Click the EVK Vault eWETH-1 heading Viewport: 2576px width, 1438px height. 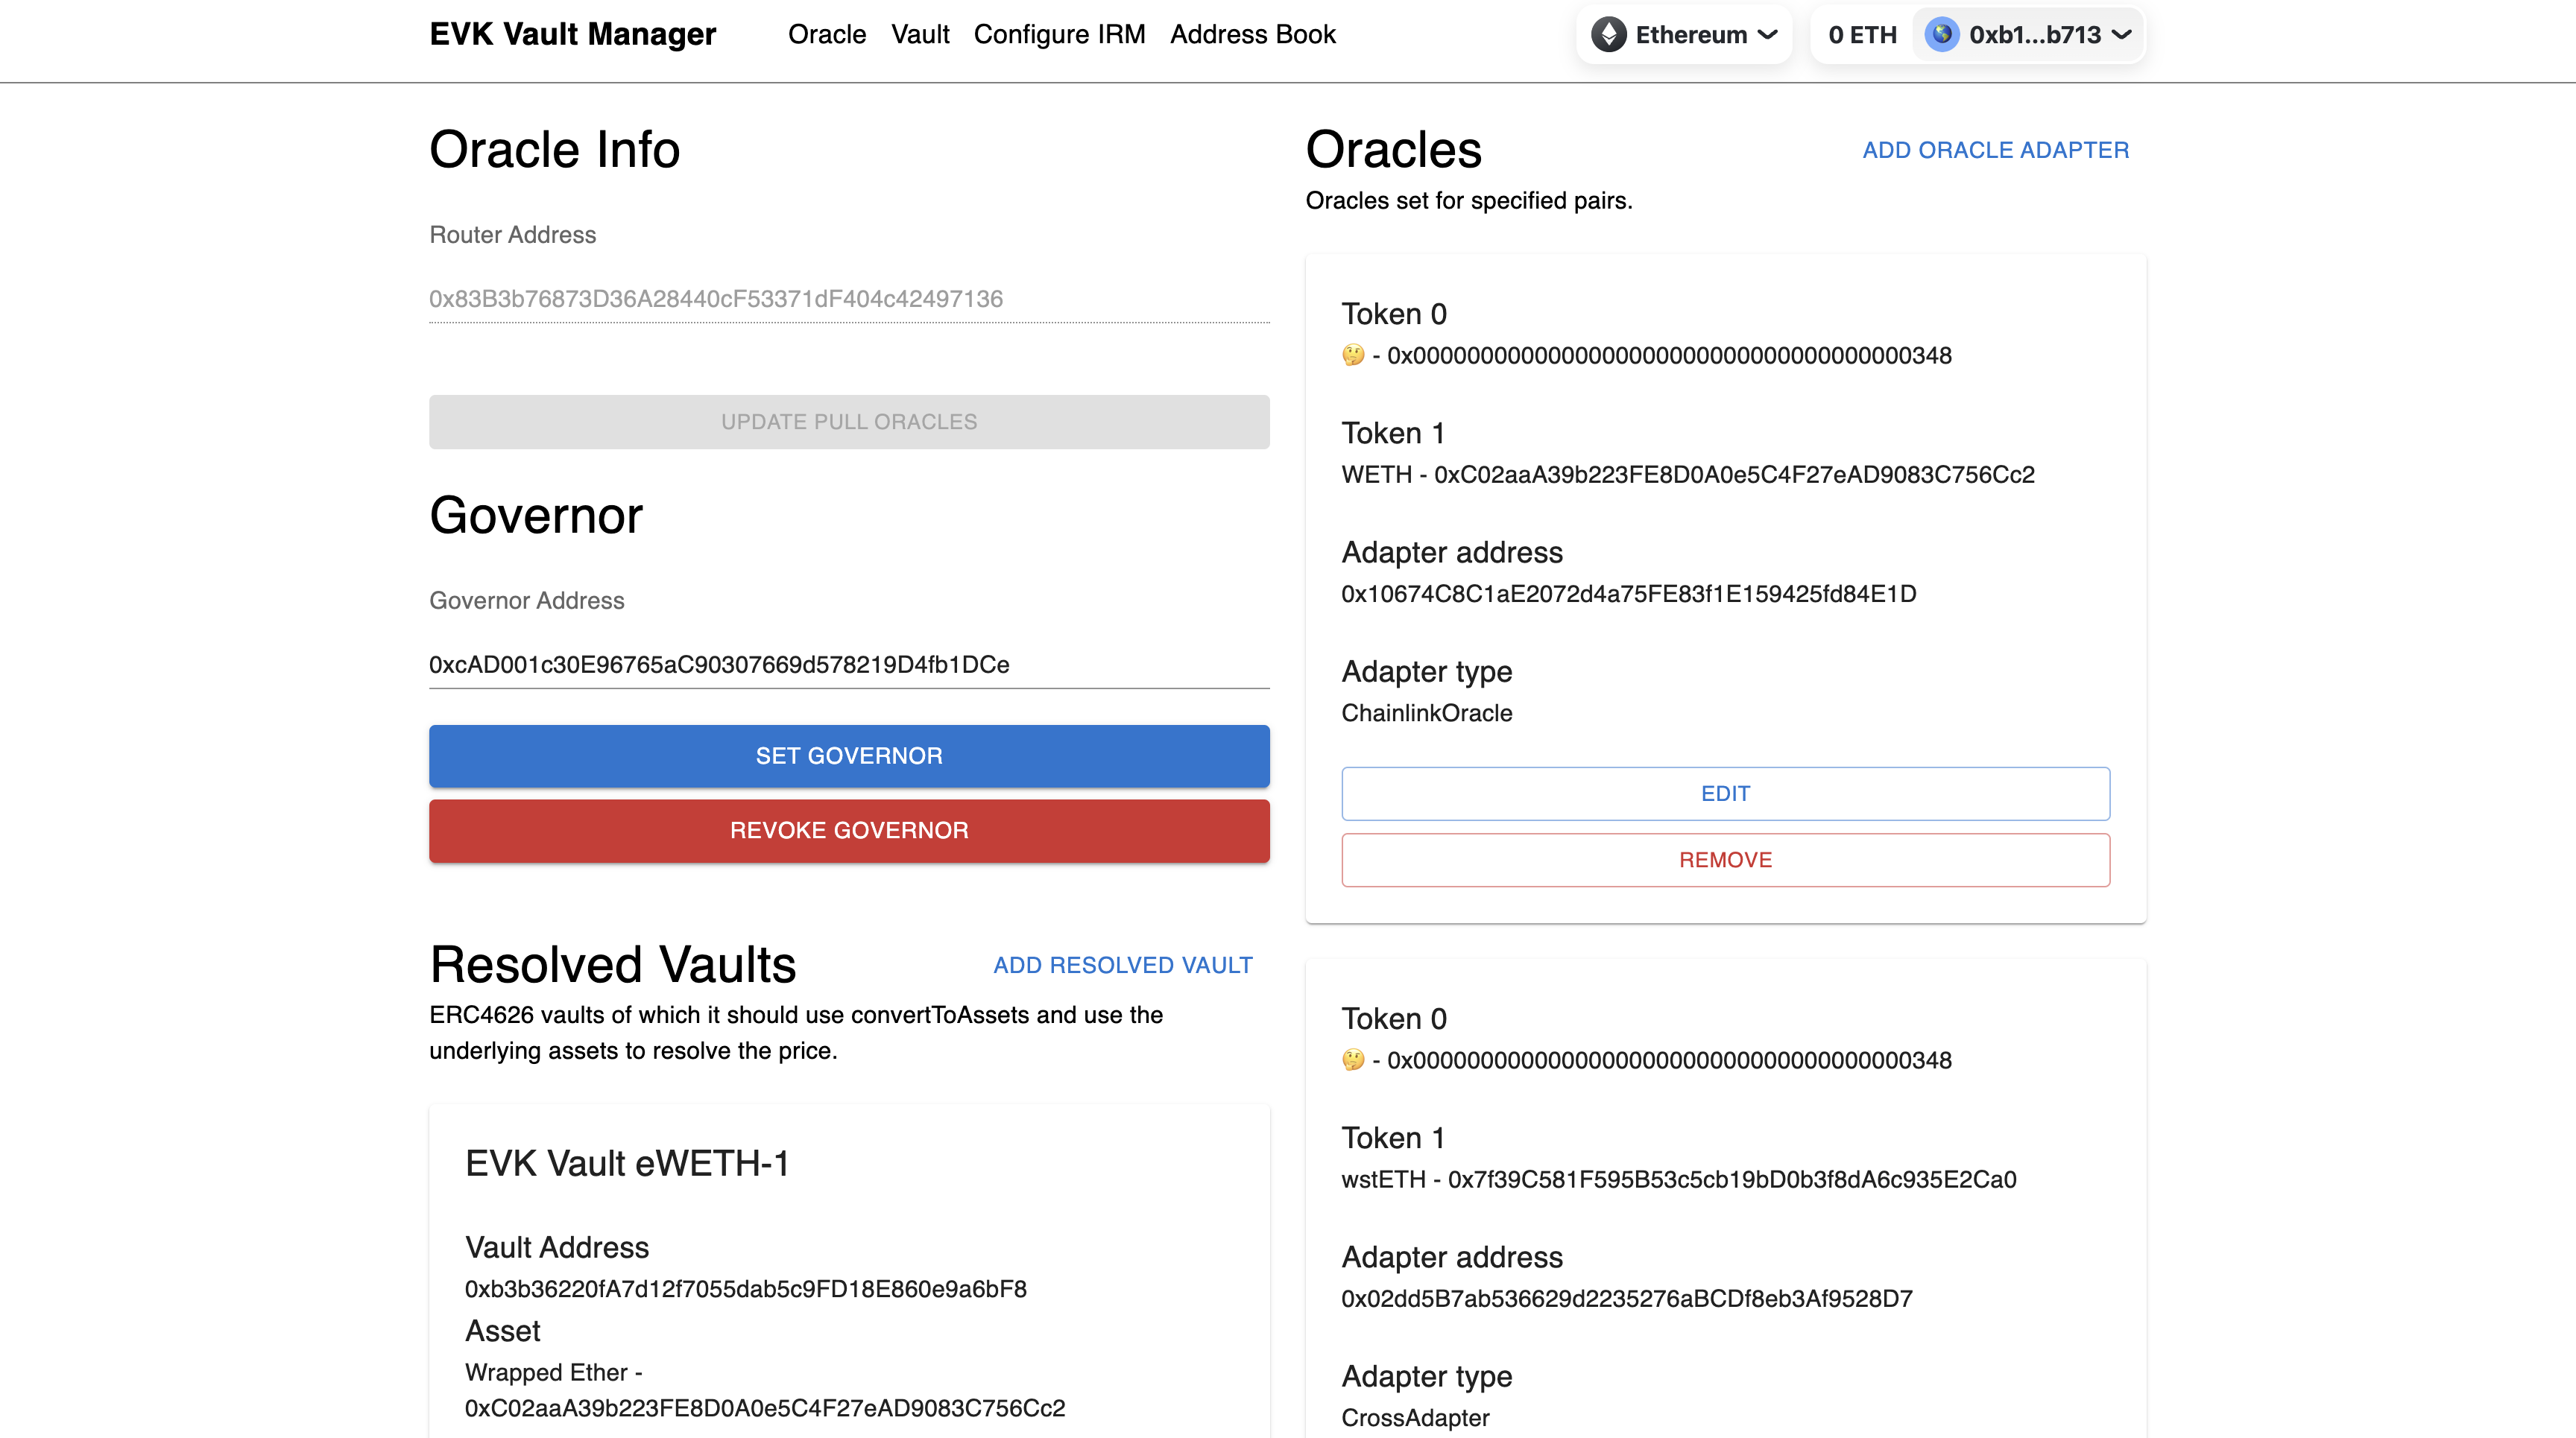tap(627, 1163)
